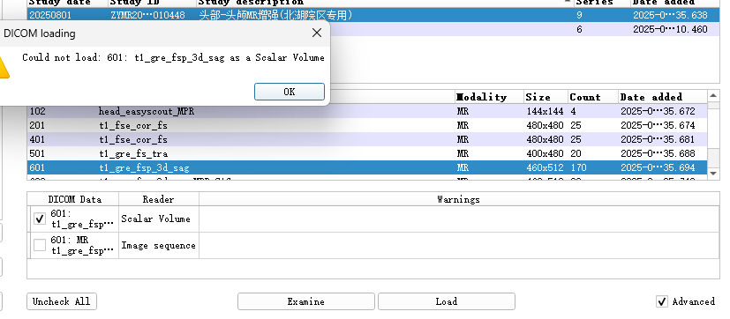This screenshot has width=730, height=319.
Task: Sort series by Size column header
Action: click(546, 97)
